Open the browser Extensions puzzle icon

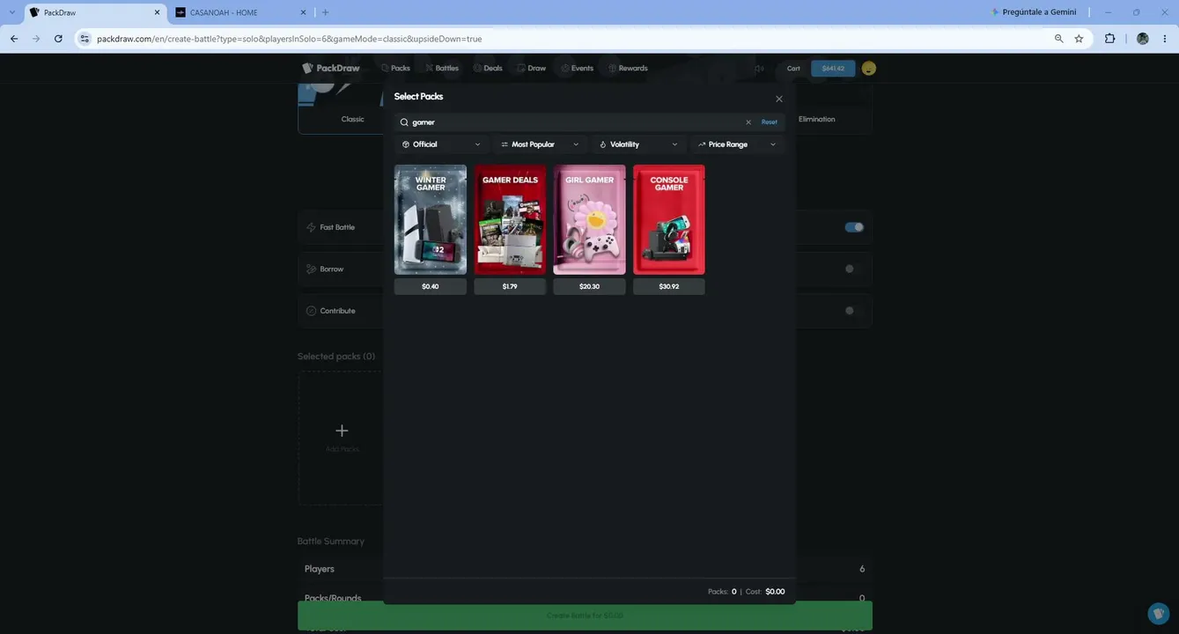[1109, 39]
